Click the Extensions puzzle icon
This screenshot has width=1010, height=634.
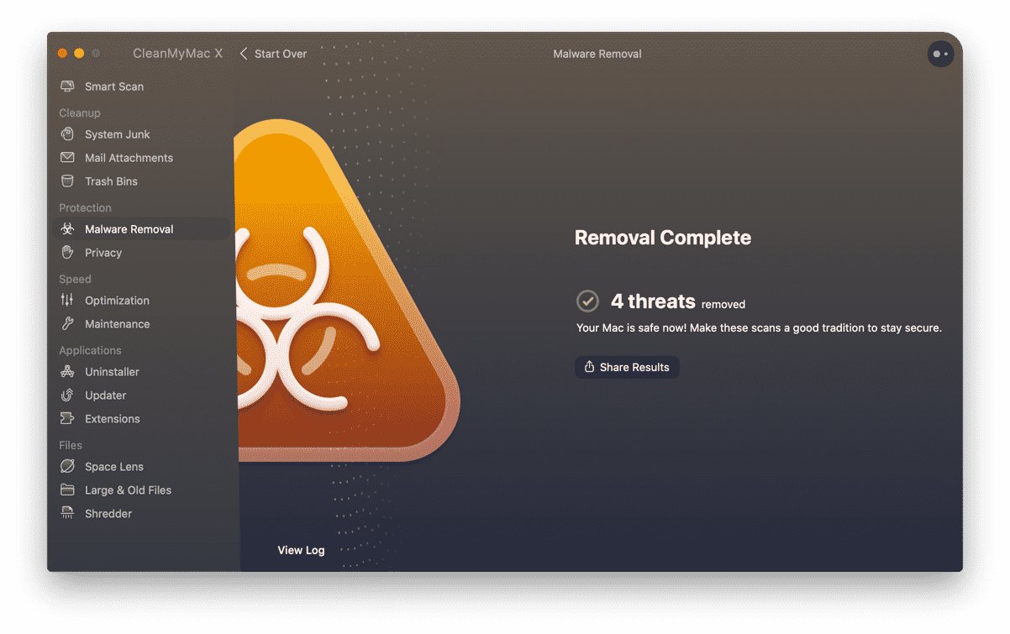(67, 419)
